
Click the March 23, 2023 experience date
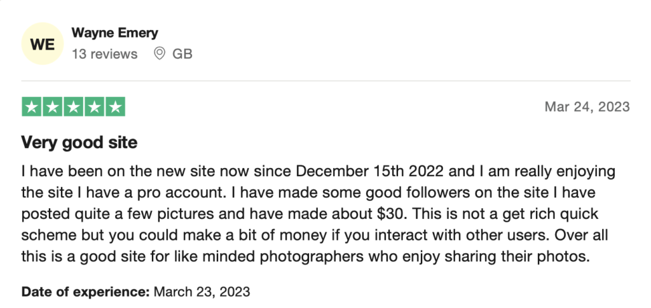click(x=202, y=291)
